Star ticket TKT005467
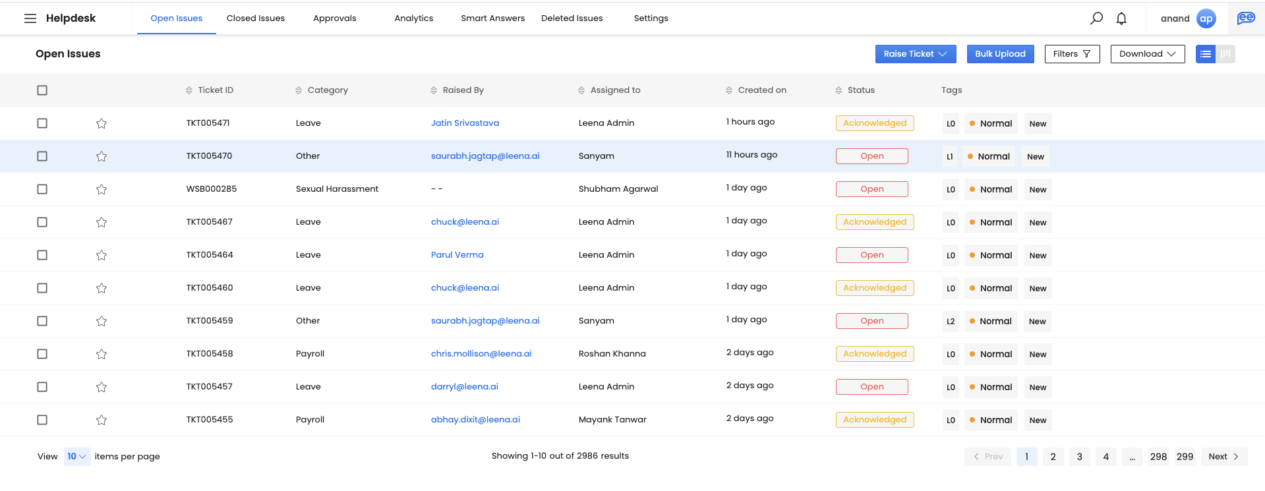 (102, 222)
